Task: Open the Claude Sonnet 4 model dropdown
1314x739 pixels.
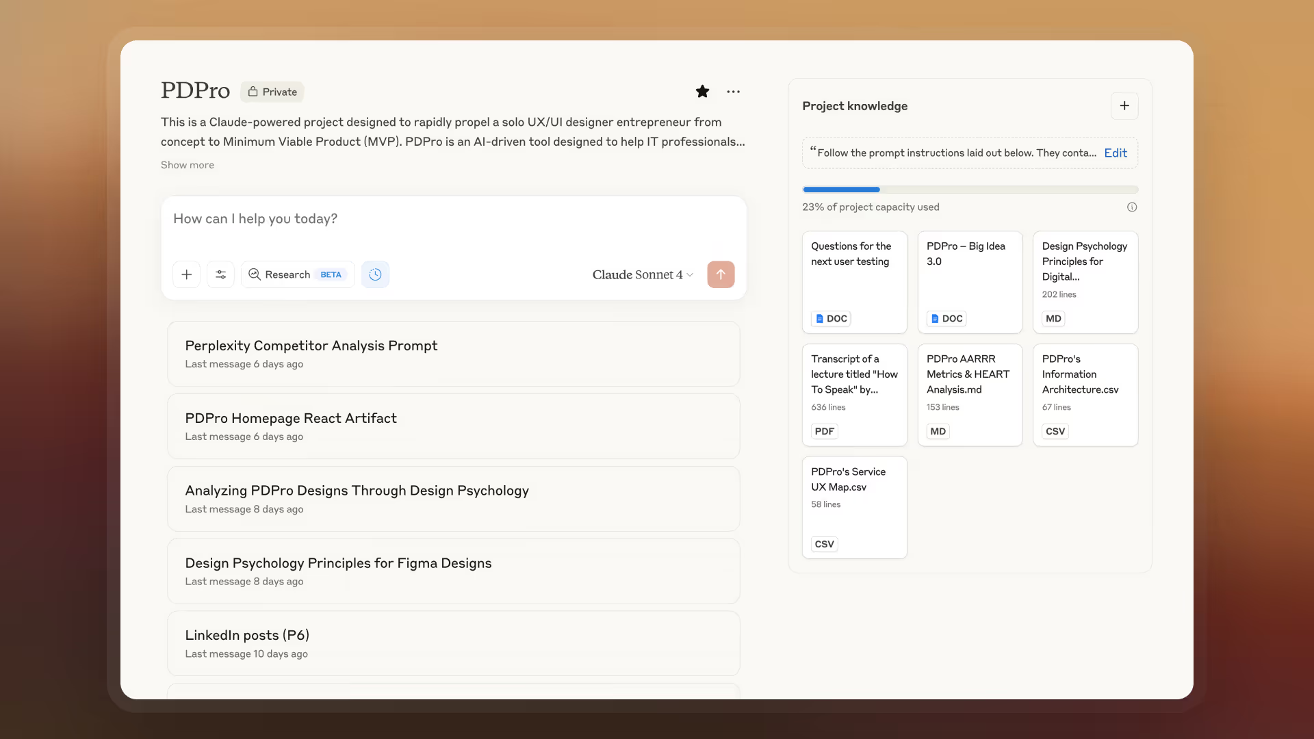Action: pos(642,274)
